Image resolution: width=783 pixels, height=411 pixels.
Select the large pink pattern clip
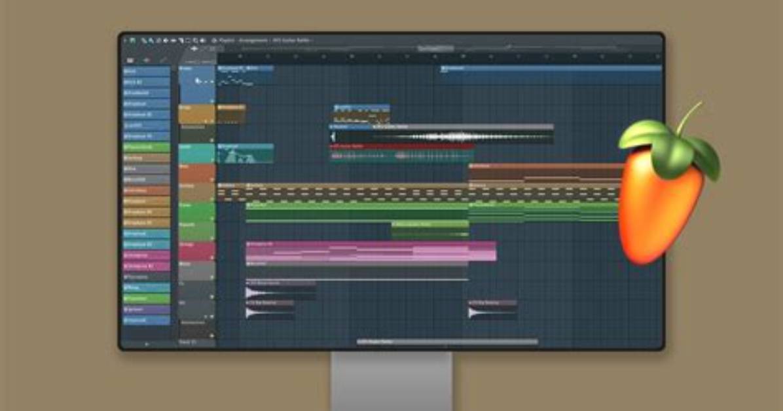tap(371, 251)
